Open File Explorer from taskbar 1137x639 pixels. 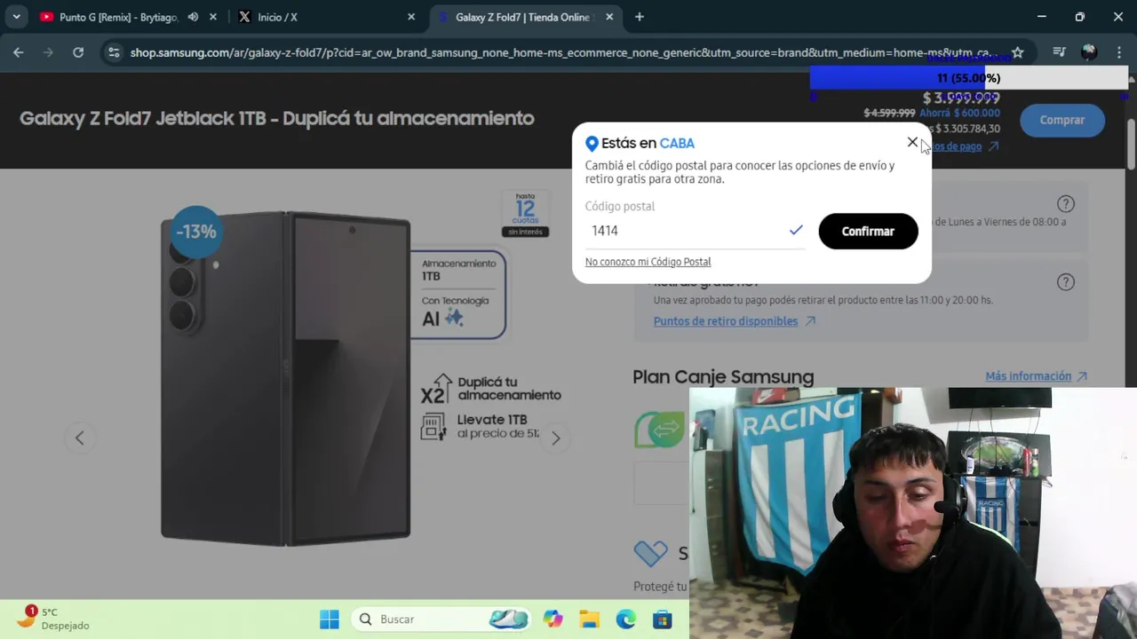[590, 619]
